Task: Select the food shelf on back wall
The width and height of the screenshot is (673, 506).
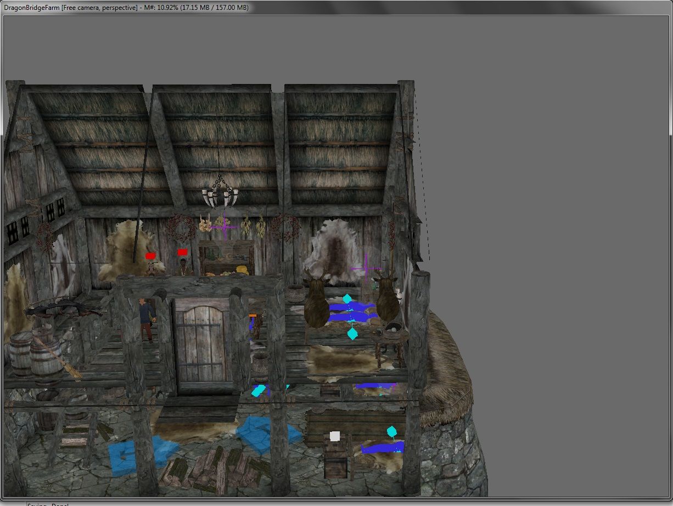Action: [226, 258]
